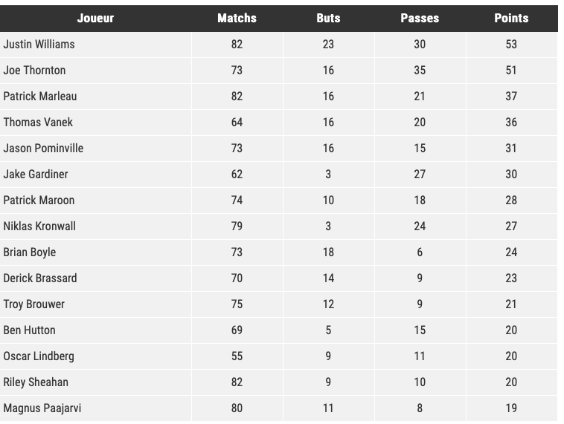This screenshot has height=424, width=564.
Task: Sort table by Joueur column header
Action: click(95, 18)
